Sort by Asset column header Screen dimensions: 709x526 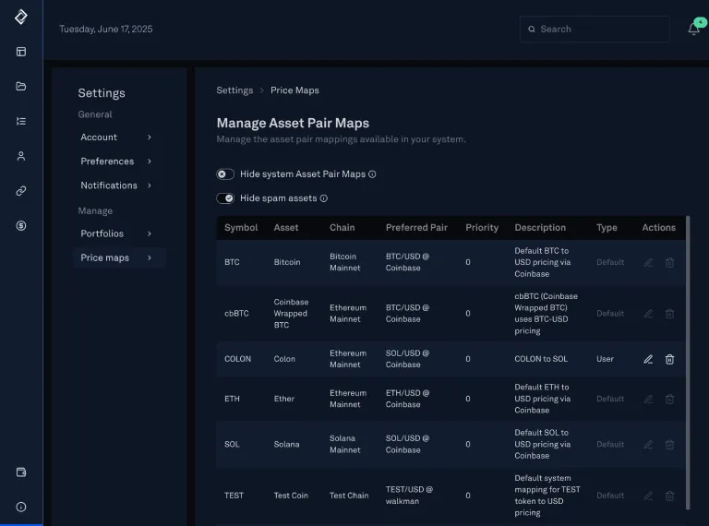[x=286, y=228]
